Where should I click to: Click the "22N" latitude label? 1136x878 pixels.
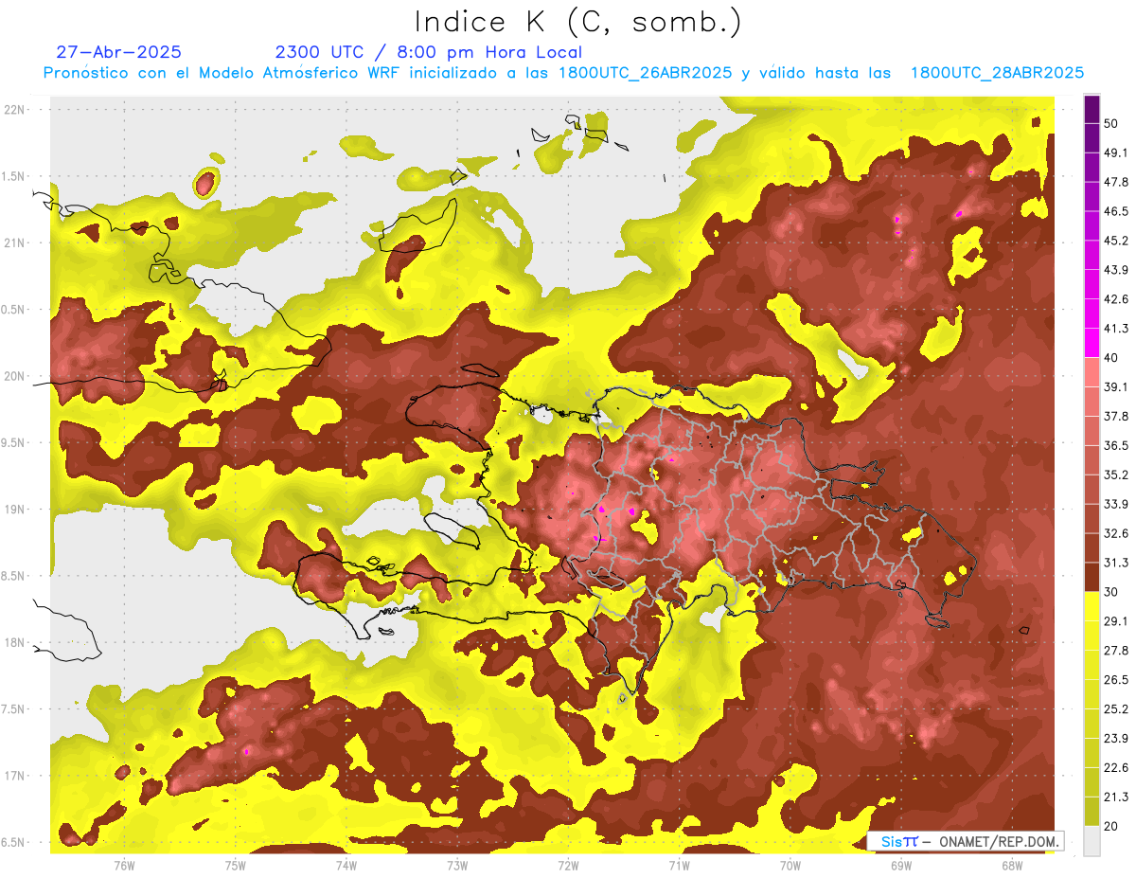15,109
